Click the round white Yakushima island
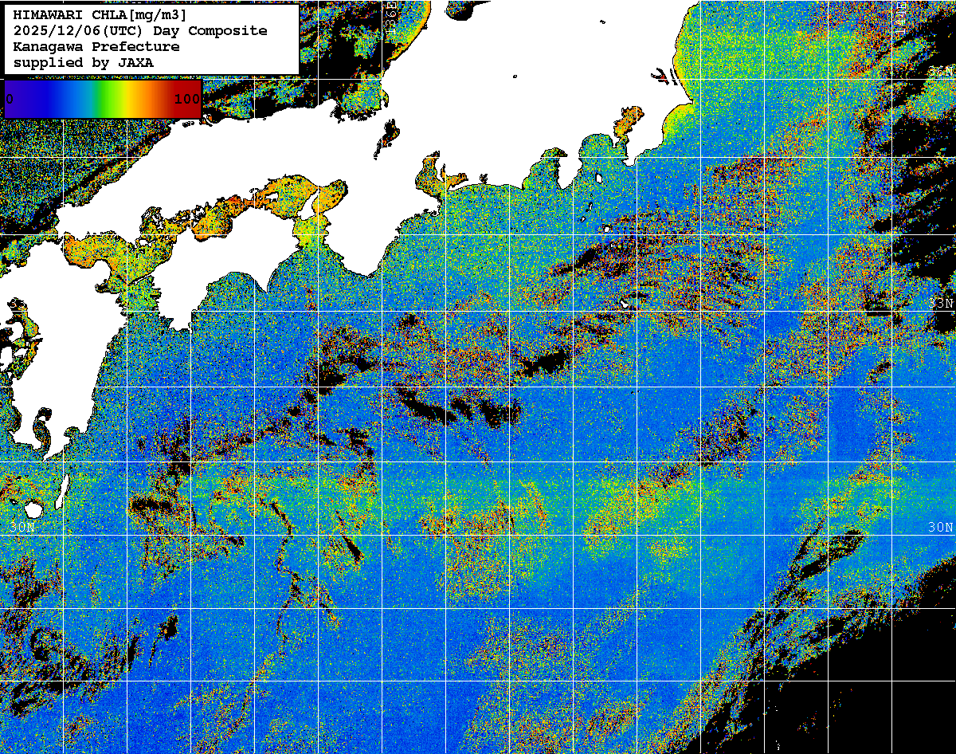956x754 pixels. click(x=33, y=509)
